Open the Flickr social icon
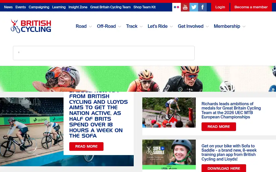 click(x=176, y=7)
